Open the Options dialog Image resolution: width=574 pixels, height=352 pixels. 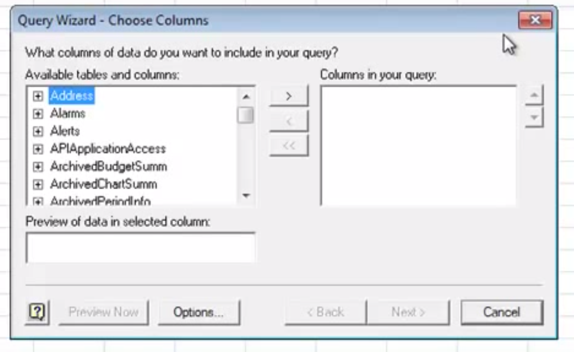tap(199, 312)
